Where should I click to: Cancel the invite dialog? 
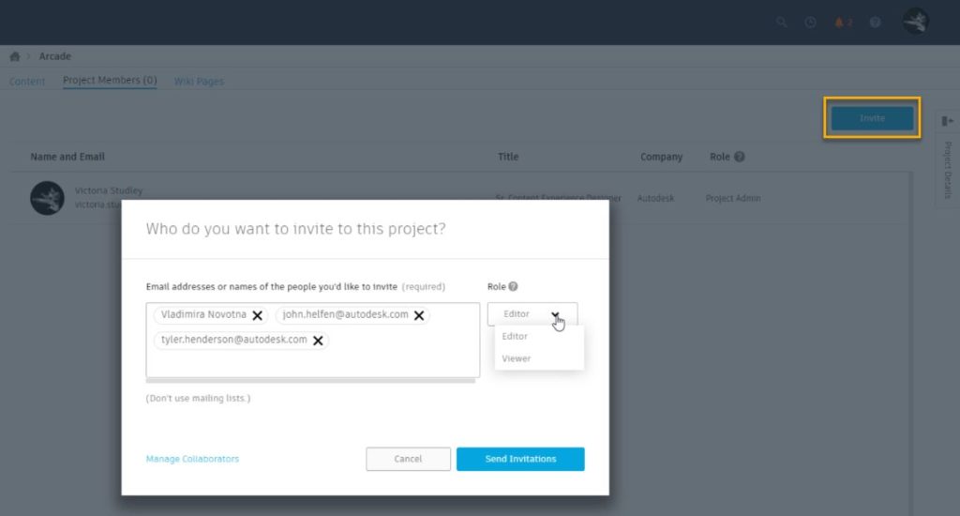point(408,459)
